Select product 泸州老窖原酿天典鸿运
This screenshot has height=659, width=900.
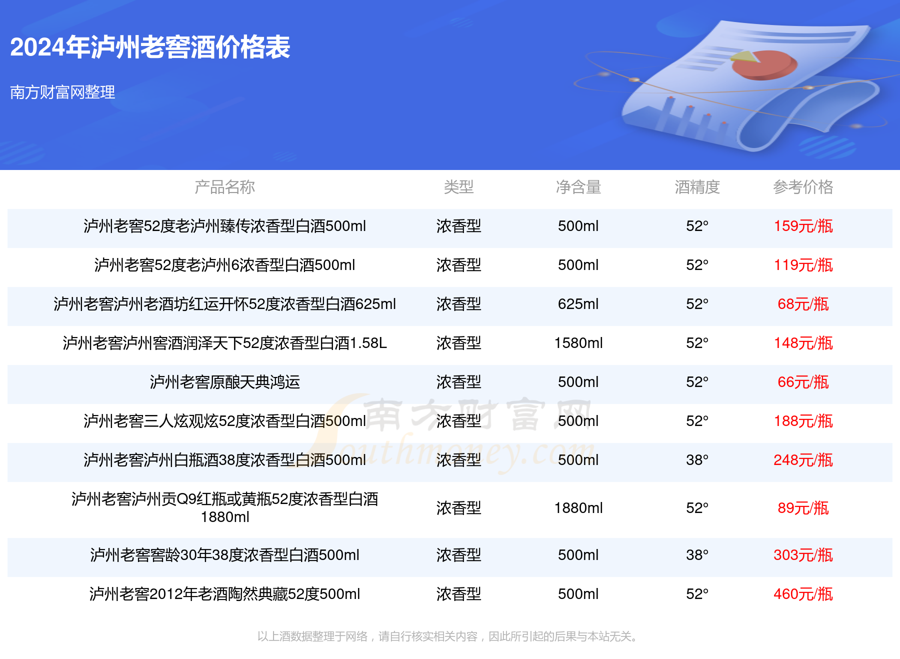224,382
